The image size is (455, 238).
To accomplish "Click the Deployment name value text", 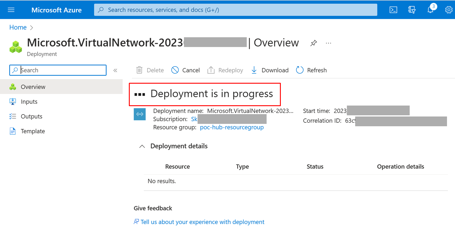I will (250, 111).
